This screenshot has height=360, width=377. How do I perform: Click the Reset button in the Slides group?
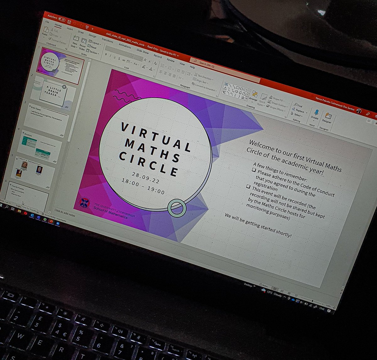[92, 46]
